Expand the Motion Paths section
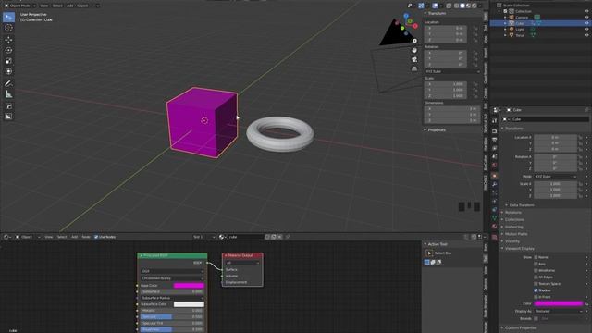 coord(516,234)
